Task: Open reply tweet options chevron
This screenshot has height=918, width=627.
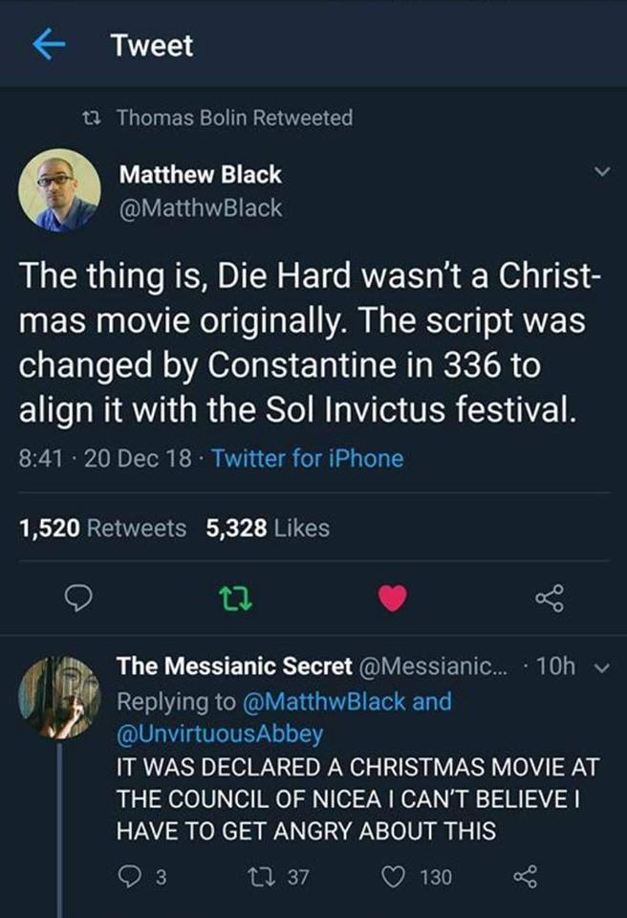Action: [x=600, y=667]
